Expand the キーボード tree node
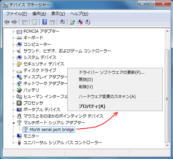The height and width of the screenshot is (159, 173). (x=13, y=38)
